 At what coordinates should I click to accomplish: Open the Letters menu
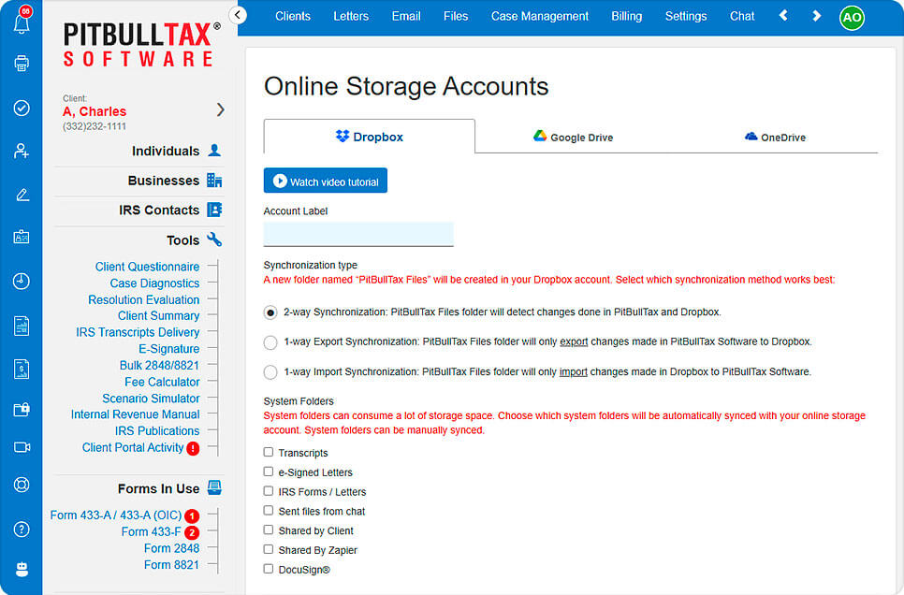click(x=351, y=16)
